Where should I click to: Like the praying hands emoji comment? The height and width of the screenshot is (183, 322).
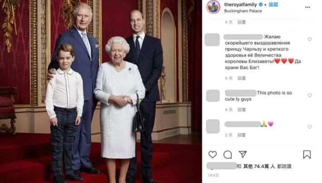(x=309, y=127)
